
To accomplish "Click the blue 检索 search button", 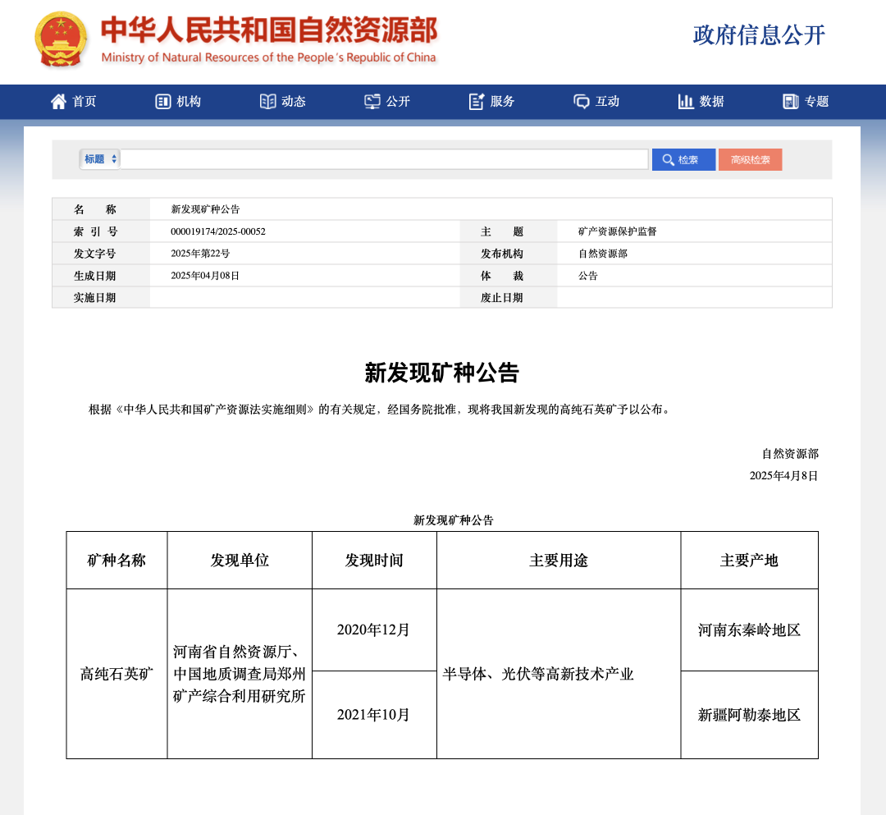I will [683, 159].
